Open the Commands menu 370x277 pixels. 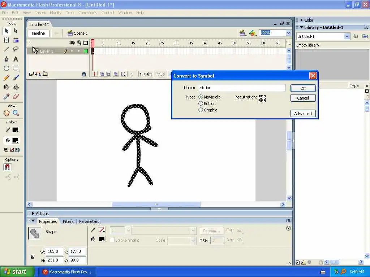(87, 13)
